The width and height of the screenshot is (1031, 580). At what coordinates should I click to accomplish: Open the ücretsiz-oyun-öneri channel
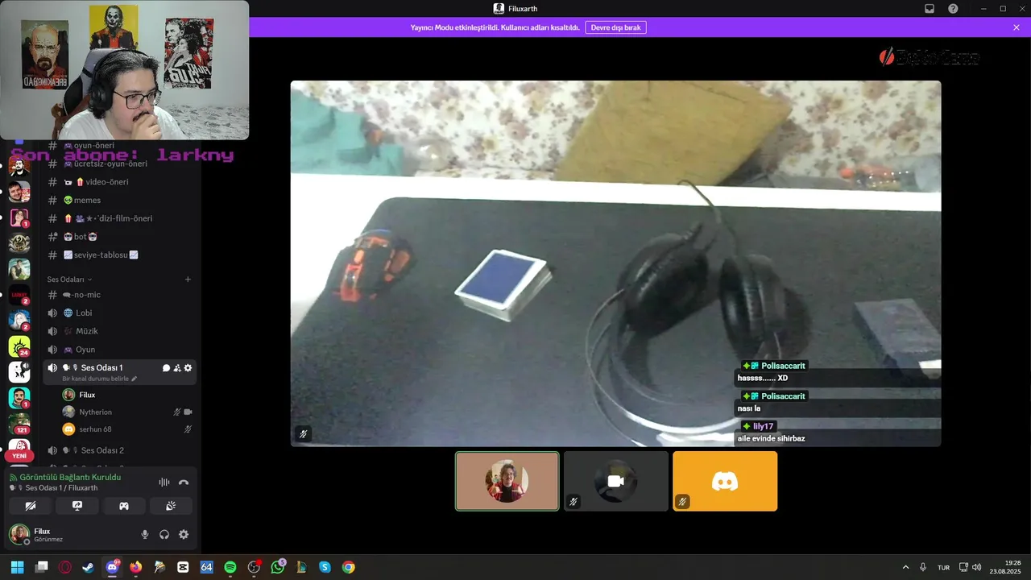click(x=121, y=164)
